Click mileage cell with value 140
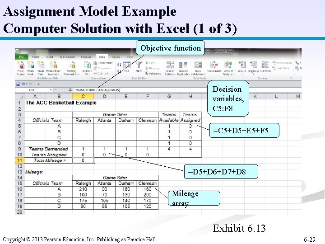Image resolution: width=325 pixels, height=244 pixels. click(126, 201)
